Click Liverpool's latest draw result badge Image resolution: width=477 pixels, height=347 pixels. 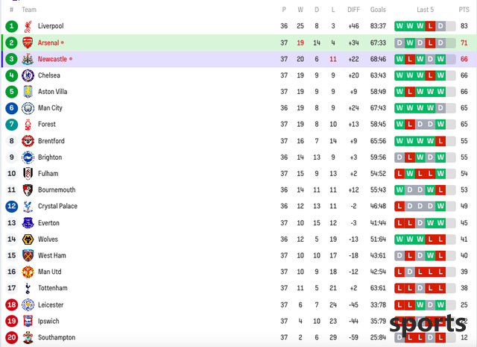pyautogui.click(x=440, y=26)
